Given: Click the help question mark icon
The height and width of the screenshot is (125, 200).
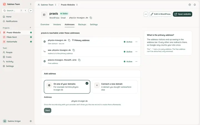Looking at the screenshot, I should (x=190, y=5).
